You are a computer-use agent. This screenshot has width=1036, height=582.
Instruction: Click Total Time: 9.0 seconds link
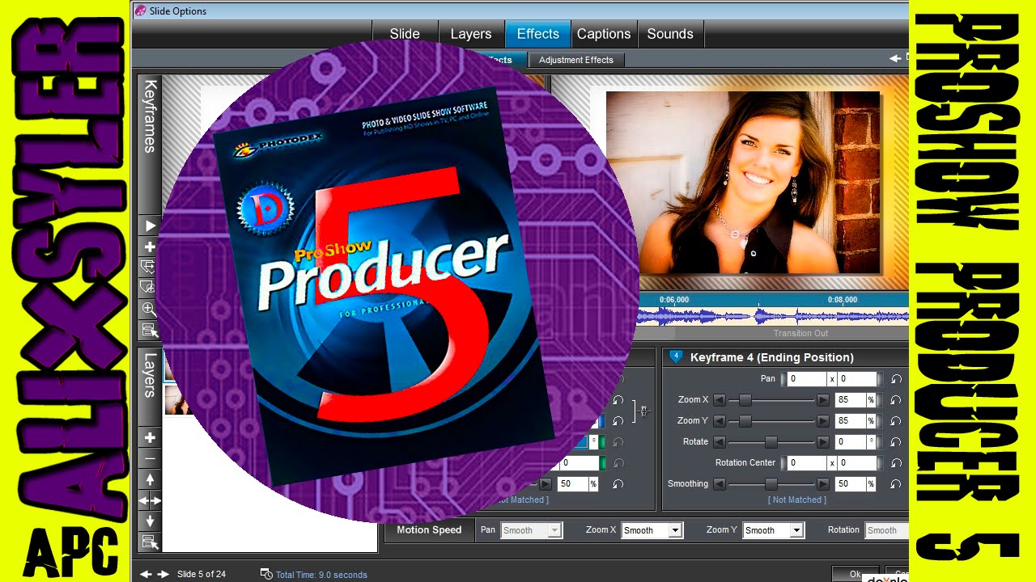321,575
